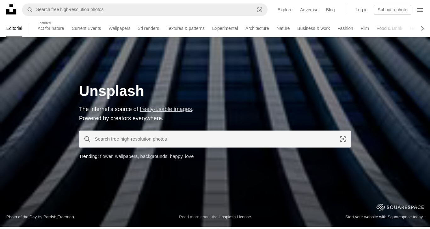Image resolution: width=430 pixels, height=229 pixels.
Task: Open the Business & work topic
Action: 314,28
